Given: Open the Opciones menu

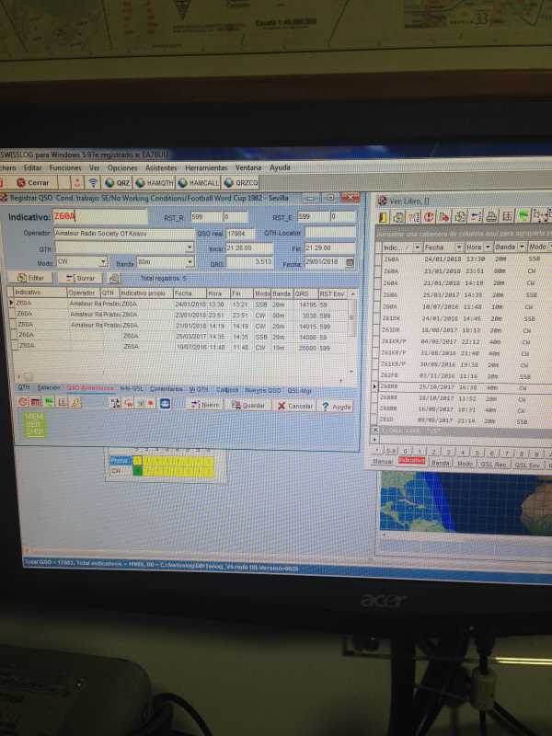Looking at the screenshot, I should 122,167.
